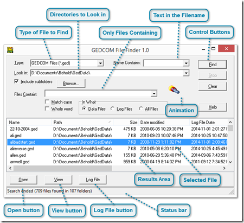244x223 pixels.
Task: Sort results by Name column header
Action: coord(30,123)
